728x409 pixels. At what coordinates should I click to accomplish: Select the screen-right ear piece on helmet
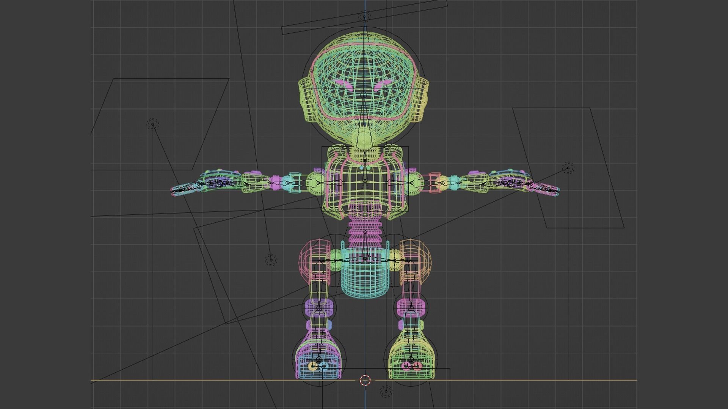click(x=420, y=100)
